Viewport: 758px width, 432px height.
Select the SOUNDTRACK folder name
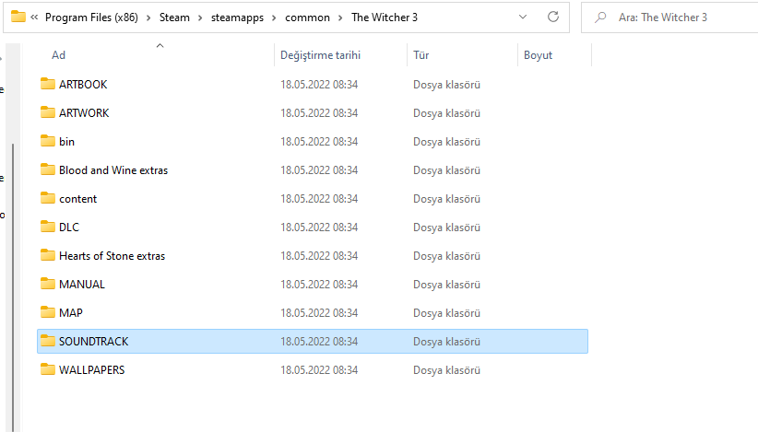(94, 341)
